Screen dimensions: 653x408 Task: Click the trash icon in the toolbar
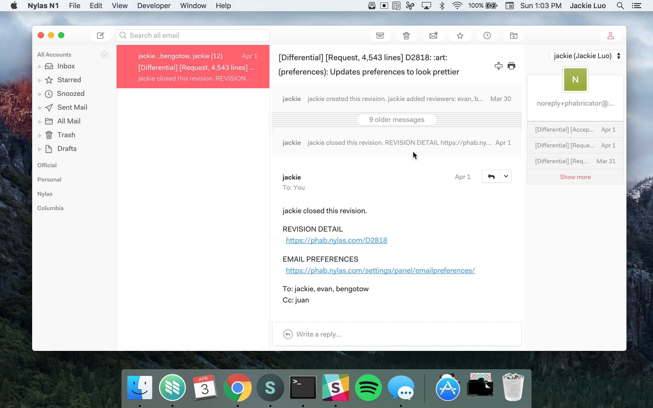pyautogui.click(x=406, y=36)
